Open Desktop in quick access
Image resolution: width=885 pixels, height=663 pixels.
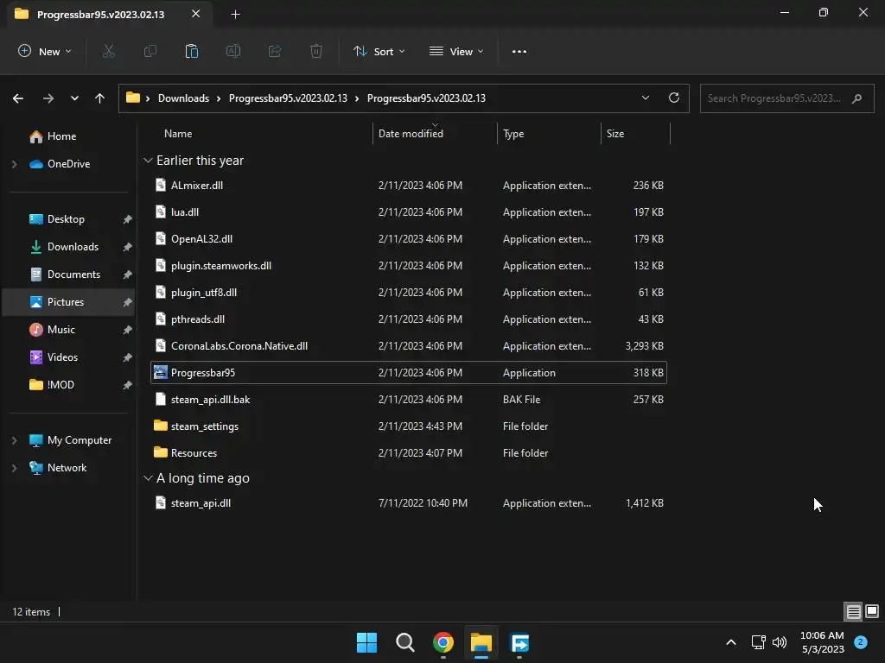tap(66, 219)
